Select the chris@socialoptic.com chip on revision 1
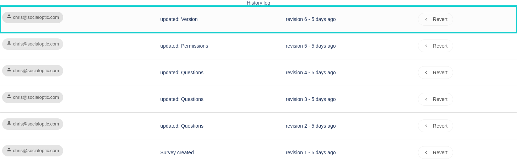Viewport: 517px width, 166px height. click(x=33, y=151)
